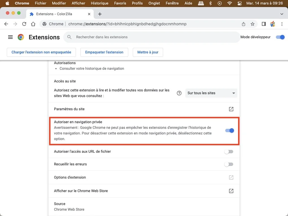Click the help icon beside site access
This screenshot has width=288, height=216.
pos(179,93)
